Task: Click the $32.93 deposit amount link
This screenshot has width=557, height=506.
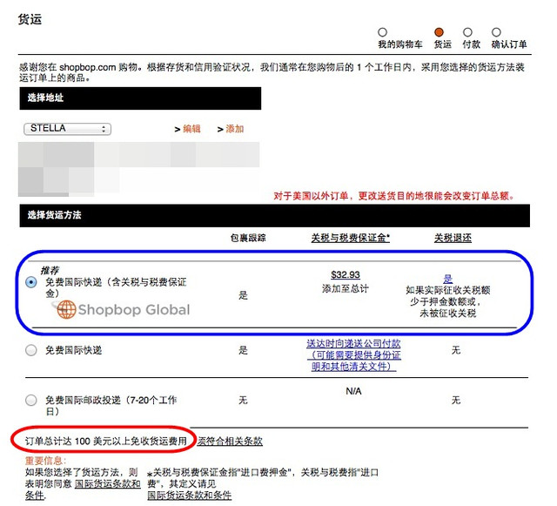Action: coord(346,275)
